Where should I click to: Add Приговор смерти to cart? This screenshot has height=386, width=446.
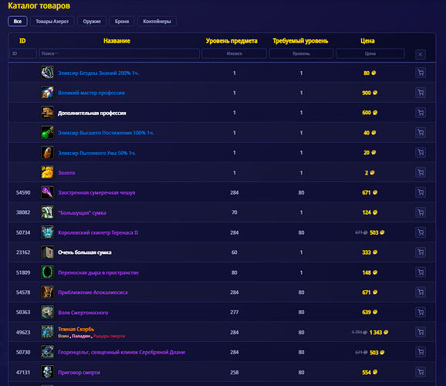pos(421,372)
